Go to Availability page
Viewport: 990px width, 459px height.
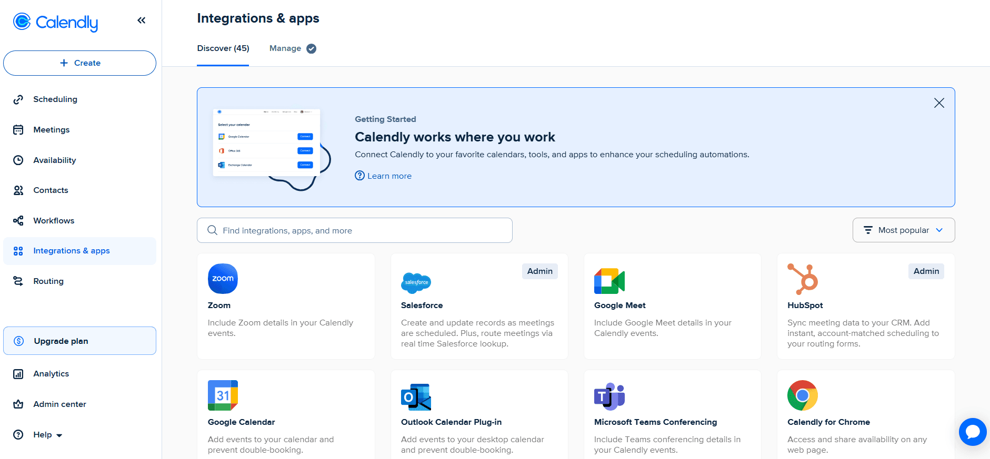(79, 160)
